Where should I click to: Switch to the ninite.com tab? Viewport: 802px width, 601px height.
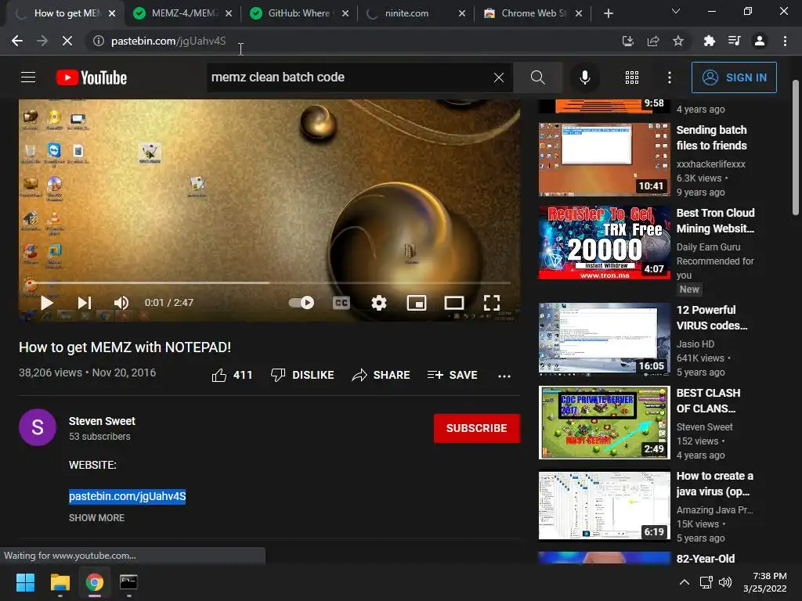click(x=416, y=13)
